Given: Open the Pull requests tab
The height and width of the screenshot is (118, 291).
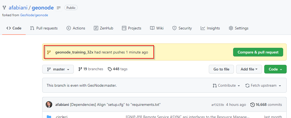Looking at the screenshot, I should pyautogui.click(x=44, y=28).
